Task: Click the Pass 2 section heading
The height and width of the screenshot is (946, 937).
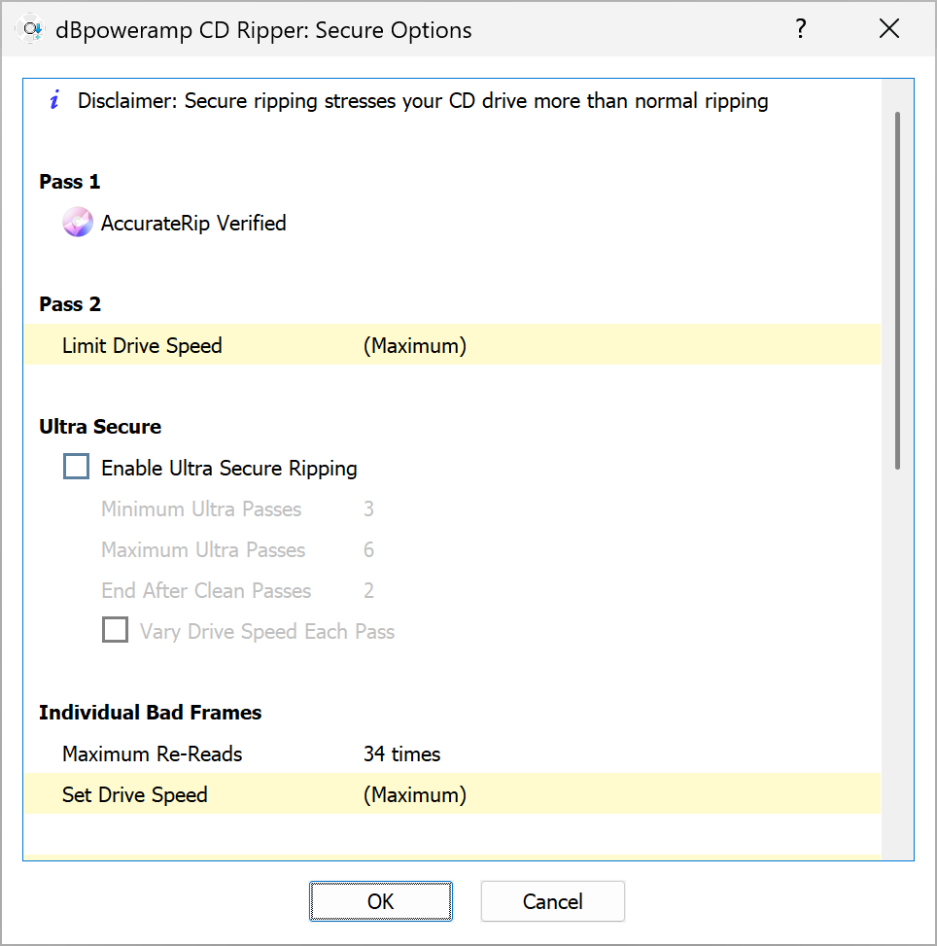Action: [70, 304]
